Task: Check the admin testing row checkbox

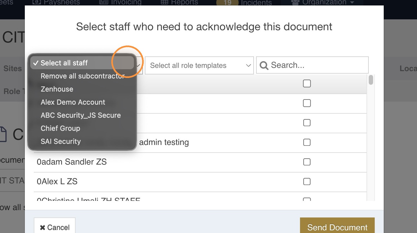Action: (307, 142)
